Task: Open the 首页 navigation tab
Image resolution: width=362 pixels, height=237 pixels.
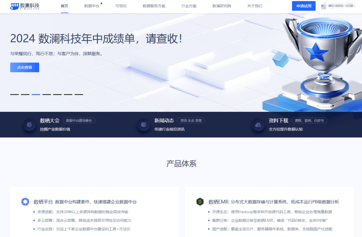Action: tap(64, 6)
